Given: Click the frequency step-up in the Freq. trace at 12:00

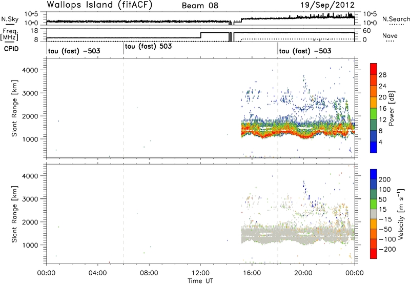Looking at the screenshot, I should click(x=201, y=35).
